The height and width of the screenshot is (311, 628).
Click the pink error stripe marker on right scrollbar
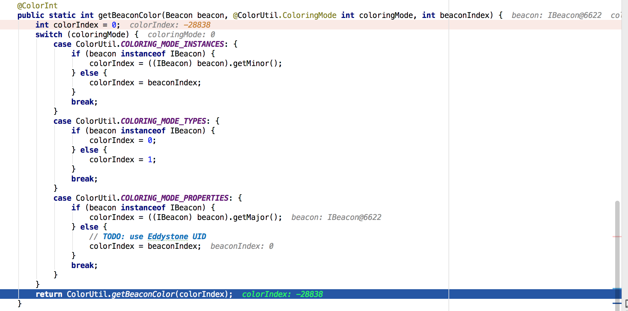(617, 236)
